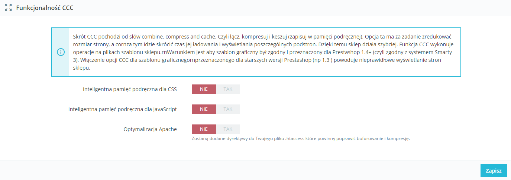511x180 pixels.
Task: Turn on Optymalizacja Apache with TAK
Action: click(x=228, y=129)
